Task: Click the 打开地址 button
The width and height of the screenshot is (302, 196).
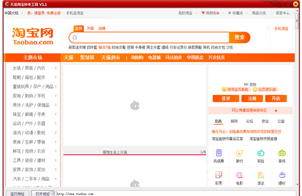Action: pos(43,194)
